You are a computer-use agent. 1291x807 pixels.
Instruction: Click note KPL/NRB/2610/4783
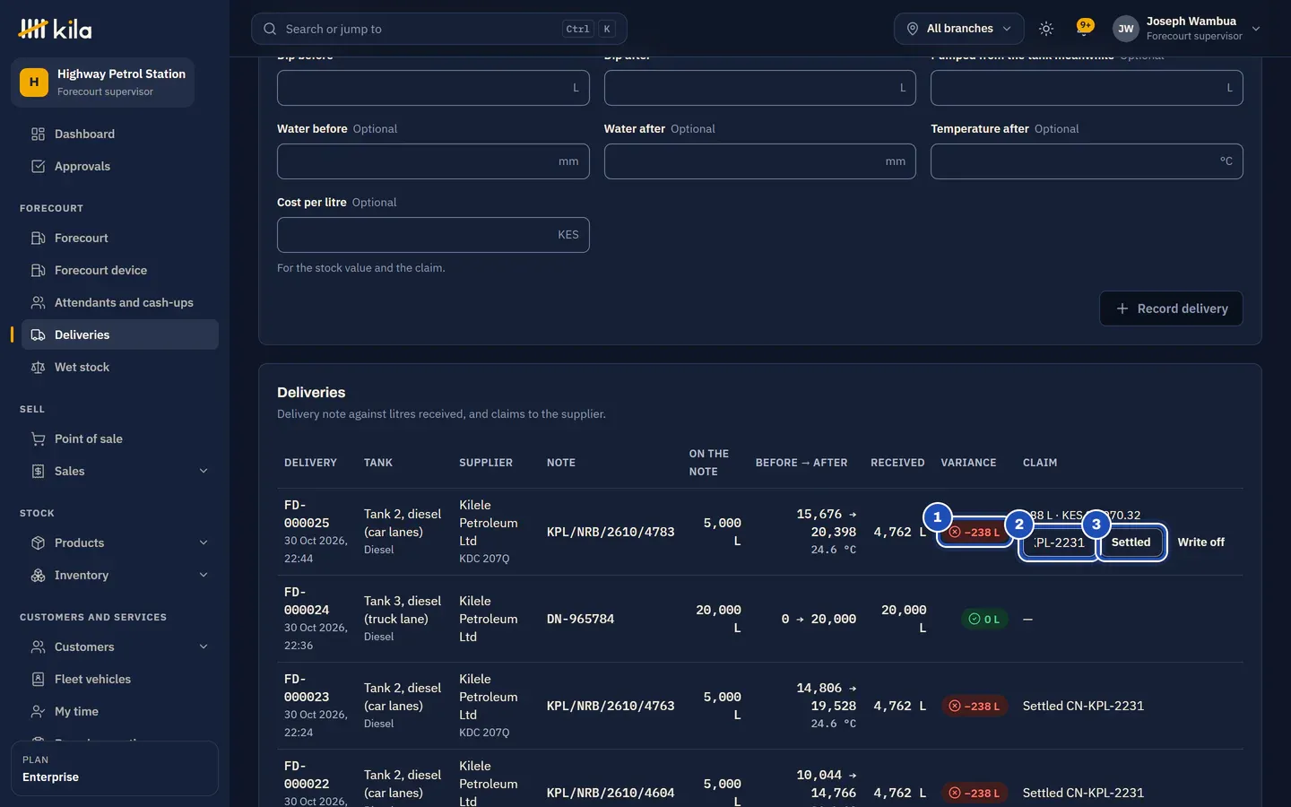pyautogui.click(x=611, y=532)
